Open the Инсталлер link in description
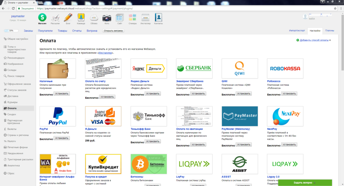The height and width of the screenshot is (186, 344). [105, 53]
